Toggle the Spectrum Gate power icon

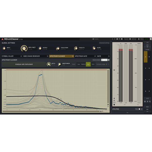95,56
